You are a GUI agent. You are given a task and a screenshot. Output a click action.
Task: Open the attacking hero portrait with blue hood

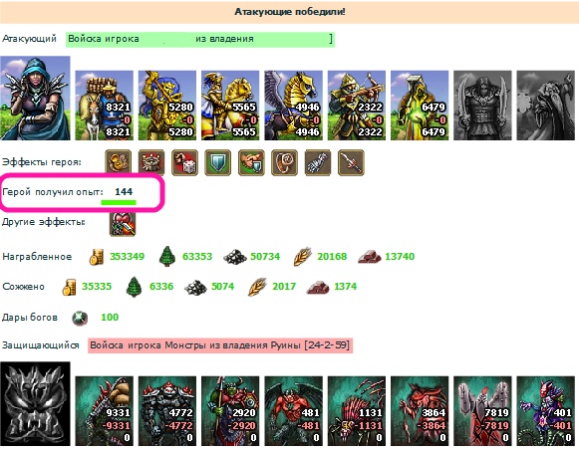click(36, 99)
